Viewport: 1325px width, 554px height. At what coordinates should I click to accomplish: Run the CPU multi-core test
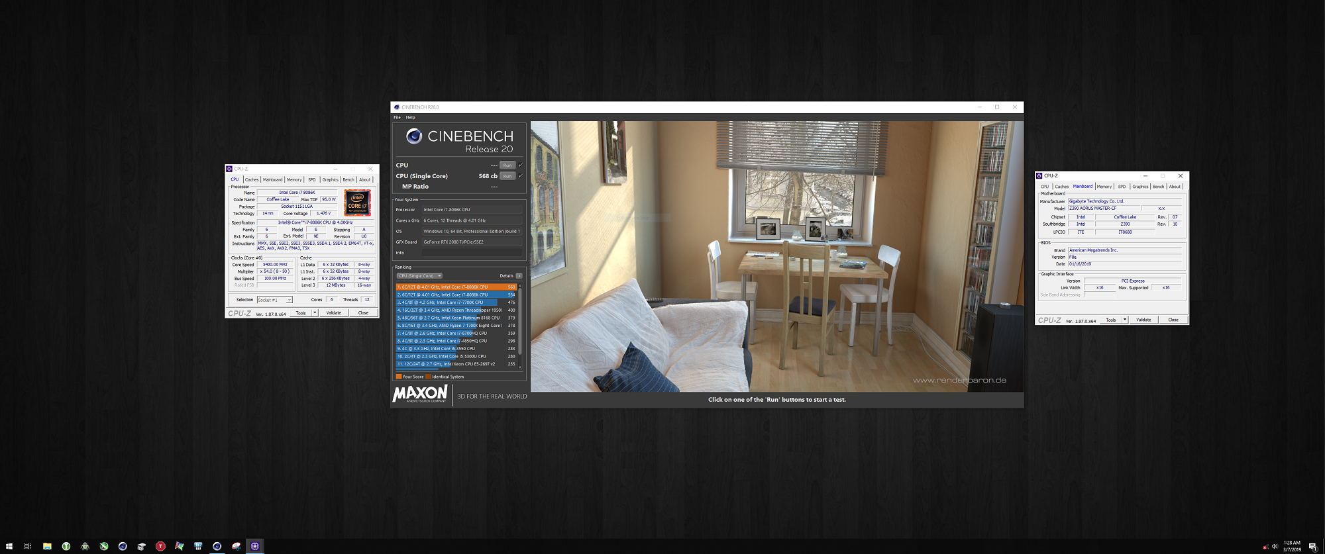click(x=507, y=165)
